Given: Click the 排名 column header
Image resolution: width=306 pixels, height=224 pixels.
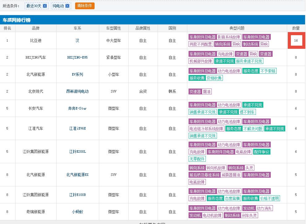Looking at the screenshot, I should (x=7, y=28).
